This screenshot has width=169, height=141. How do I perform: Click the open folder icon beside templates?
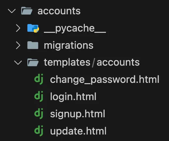click(x=33, y=62)
